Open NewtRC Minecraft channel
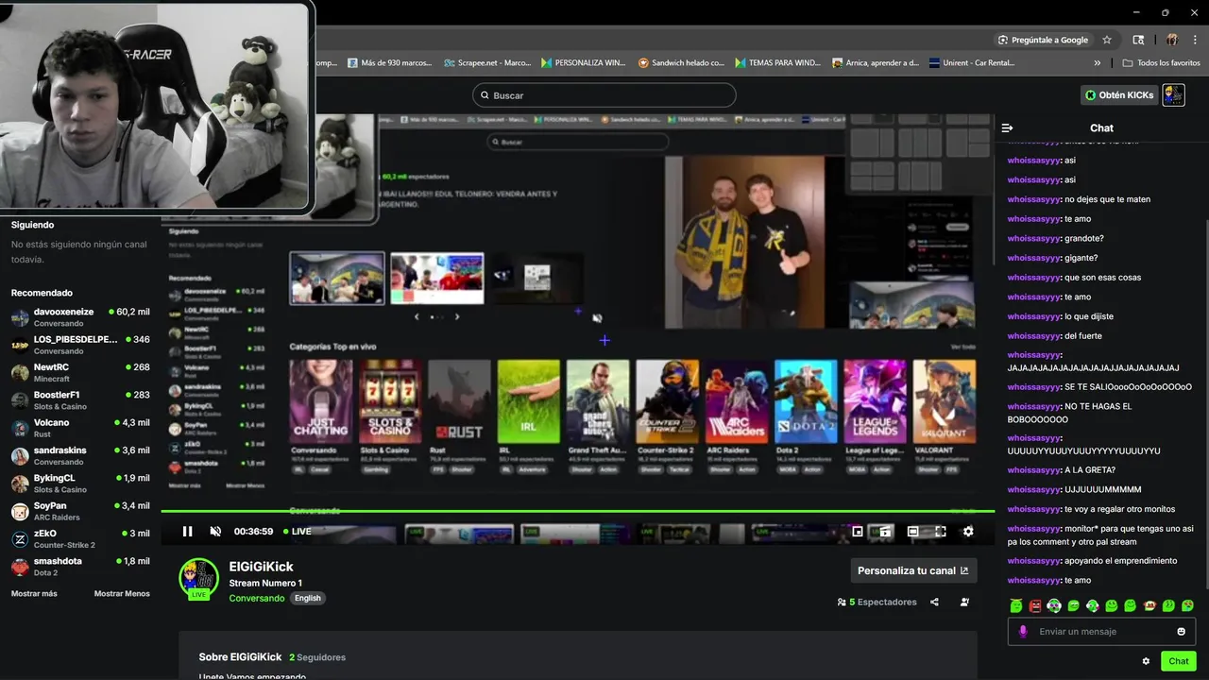The width and height of the screenshot is (1209, 680). click(x=80, y=372)
